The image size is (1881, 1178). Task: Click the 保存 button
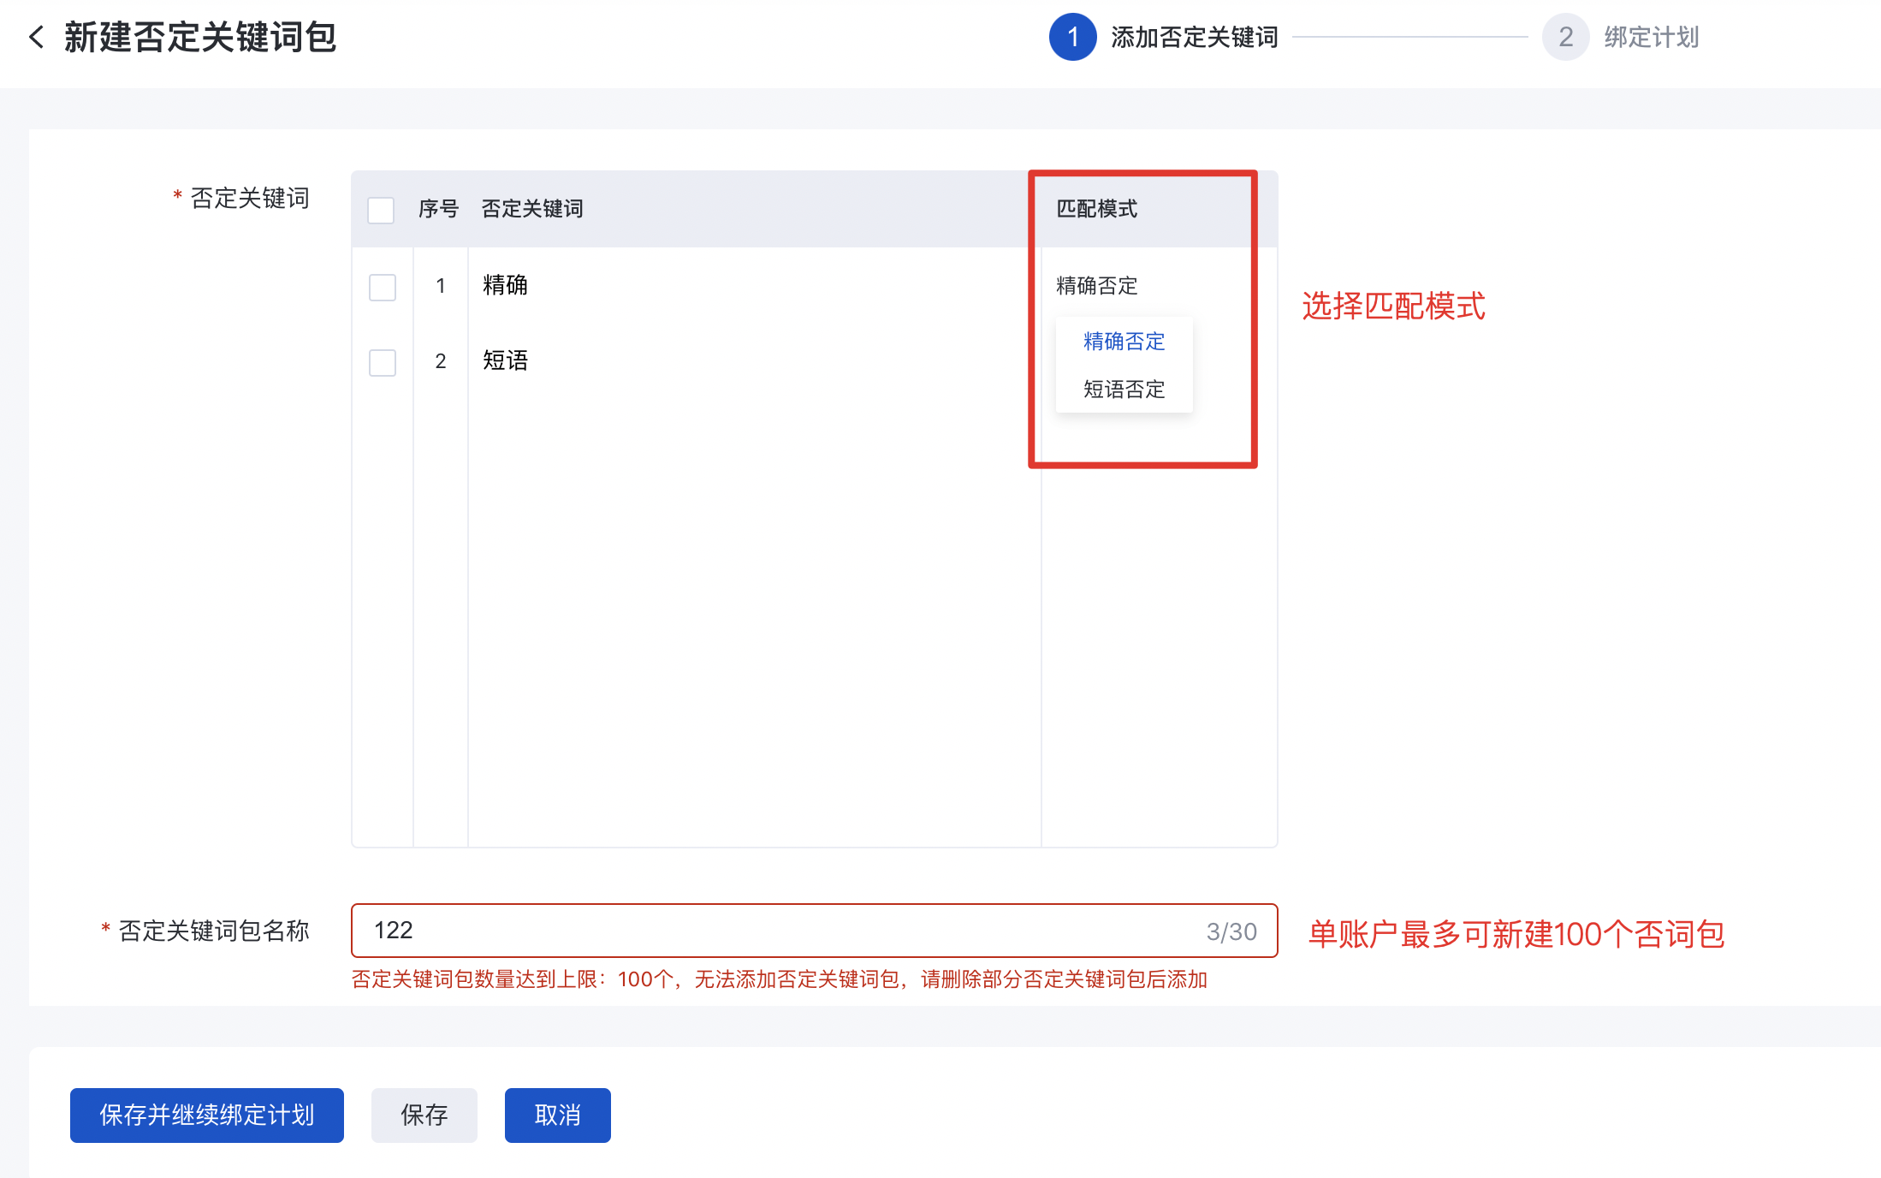tap(424, 1115)
